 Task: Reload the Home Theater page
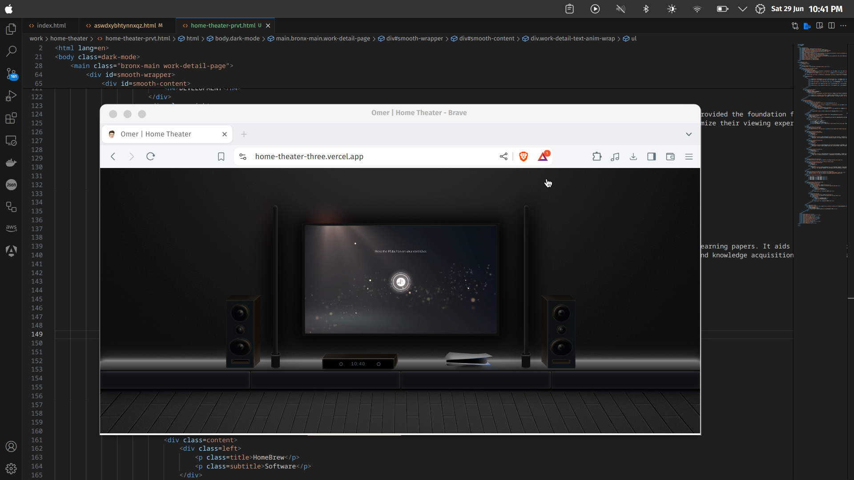pos(150,156)
